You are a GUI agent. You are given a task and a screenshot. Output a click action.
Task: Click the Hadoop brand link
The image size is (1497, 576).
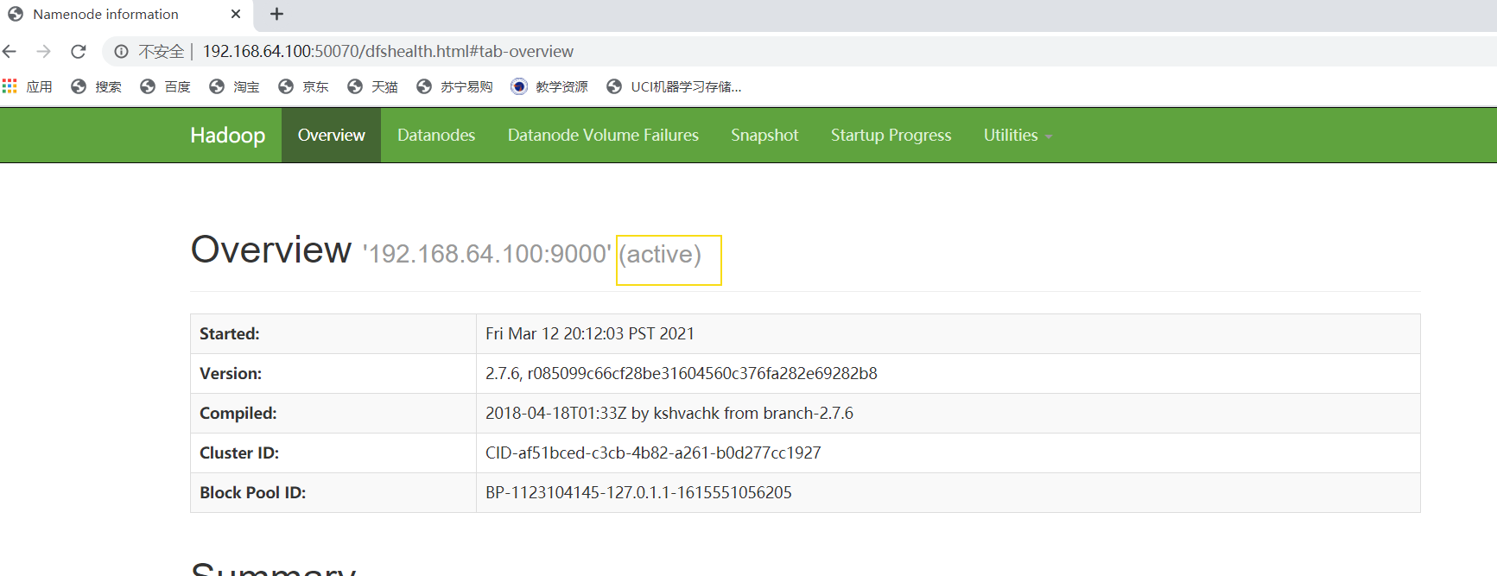228,136
